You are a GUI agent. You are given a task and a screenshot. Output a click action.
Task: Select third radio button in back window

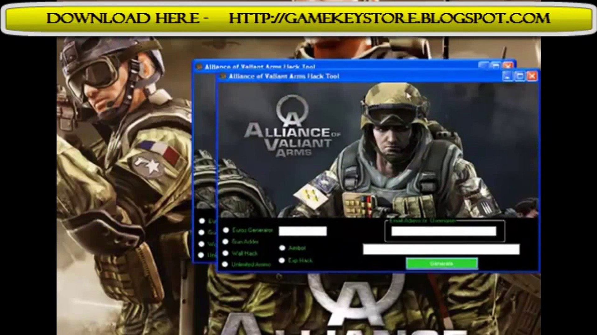click(201, 244)
